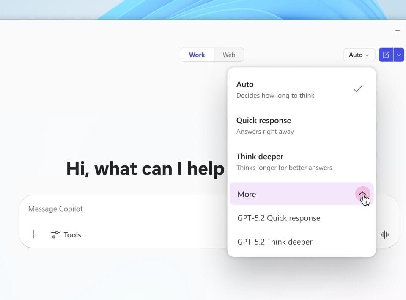Click the More menu row label
The image size is (406, 300).
[247, 195]
